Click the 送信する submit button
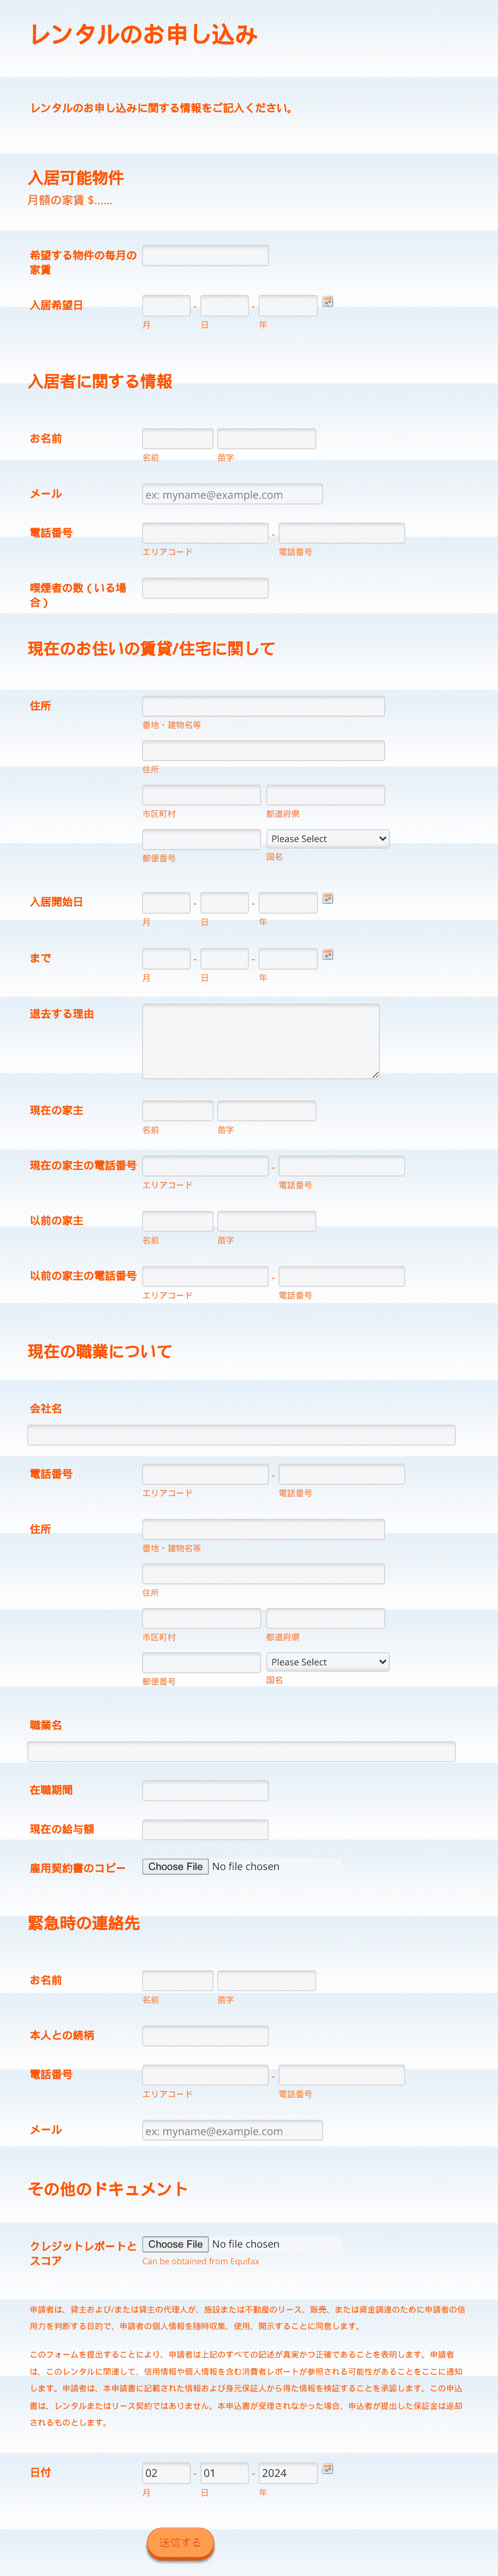Image resolution: width=498 pixels, height=2576 pixels. tap(180, 2542)
